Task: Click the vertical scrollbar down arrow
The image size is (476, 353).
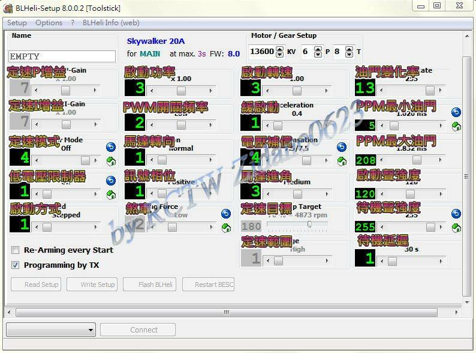Action: 467,302
